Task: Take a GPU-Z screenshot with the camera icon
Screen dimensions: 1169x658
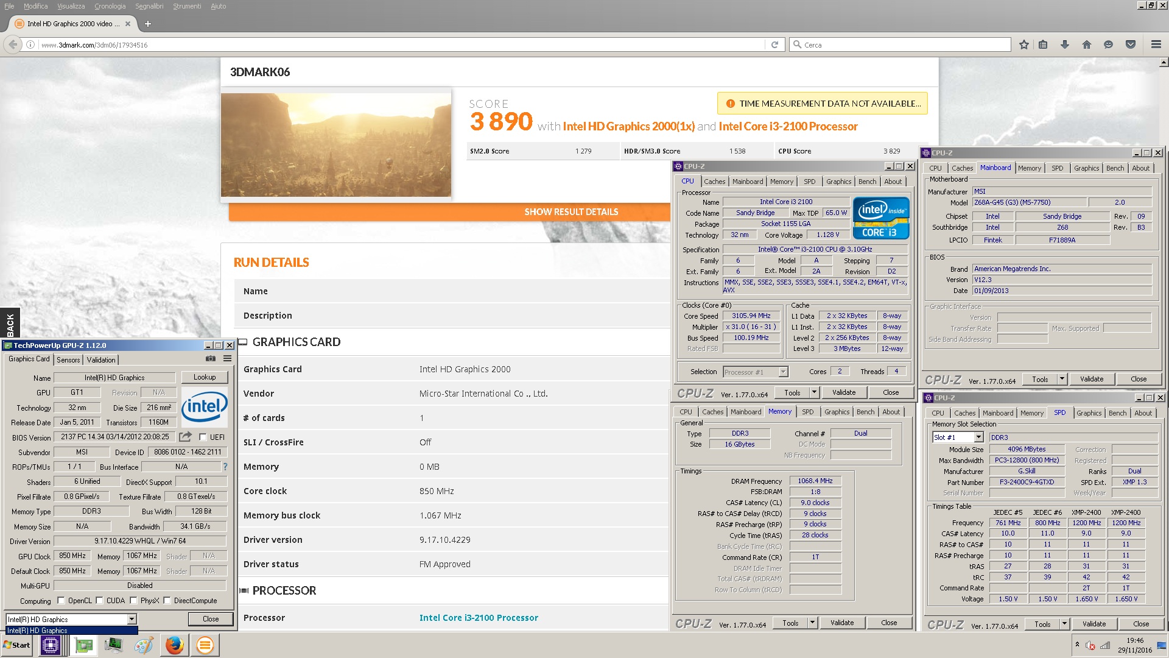Action: pos(211,359)
